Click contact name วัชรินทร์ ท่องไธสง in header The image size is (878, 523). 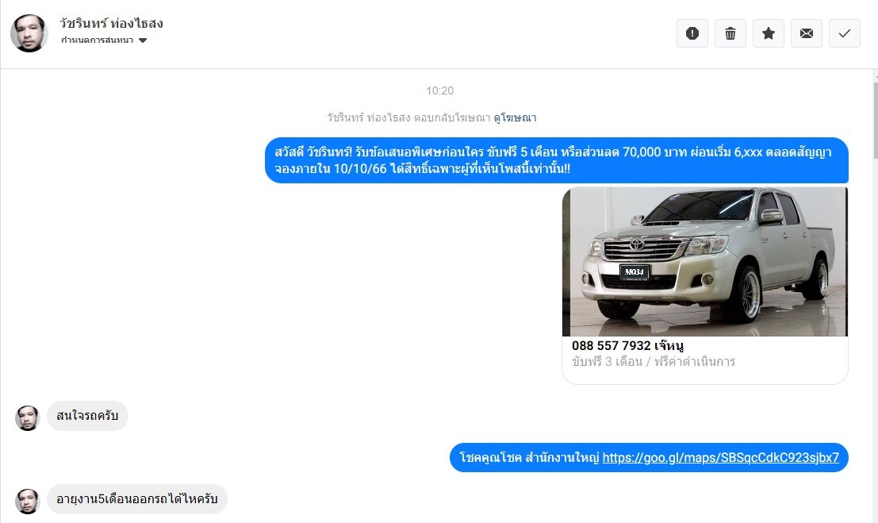click(111, 24)
